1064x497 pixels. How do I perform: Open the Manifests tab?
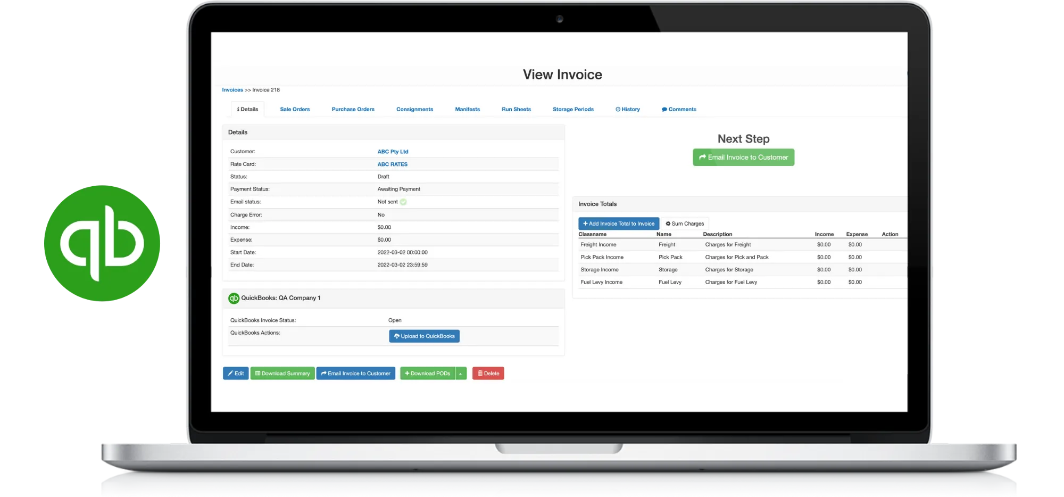pyautogui.click(x=467, y=109)
